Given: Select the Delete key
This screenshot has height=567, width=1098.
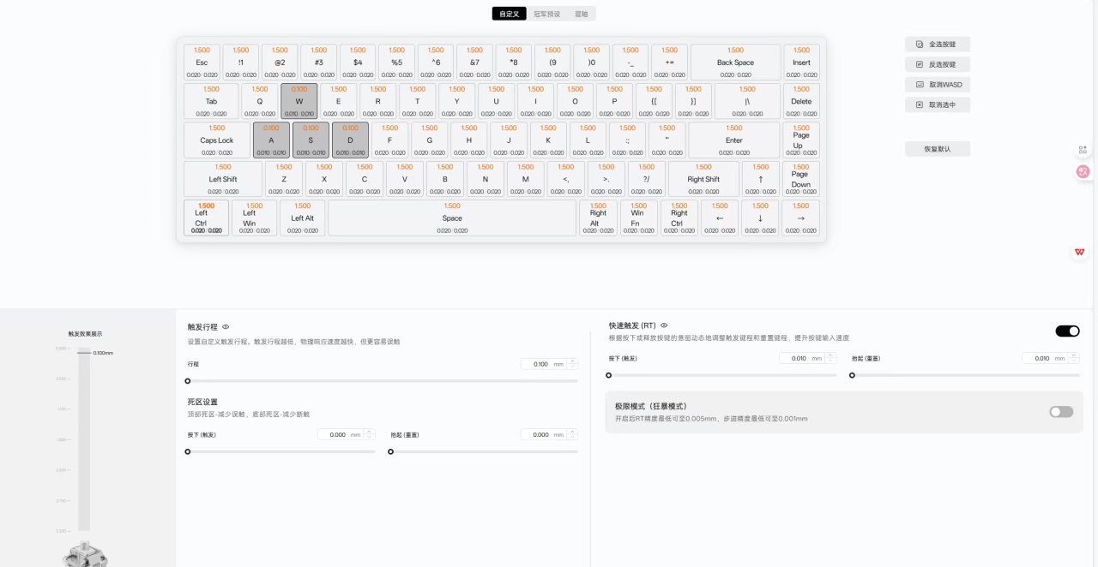Looking at the screenshot, I should (x=801, y=101).
